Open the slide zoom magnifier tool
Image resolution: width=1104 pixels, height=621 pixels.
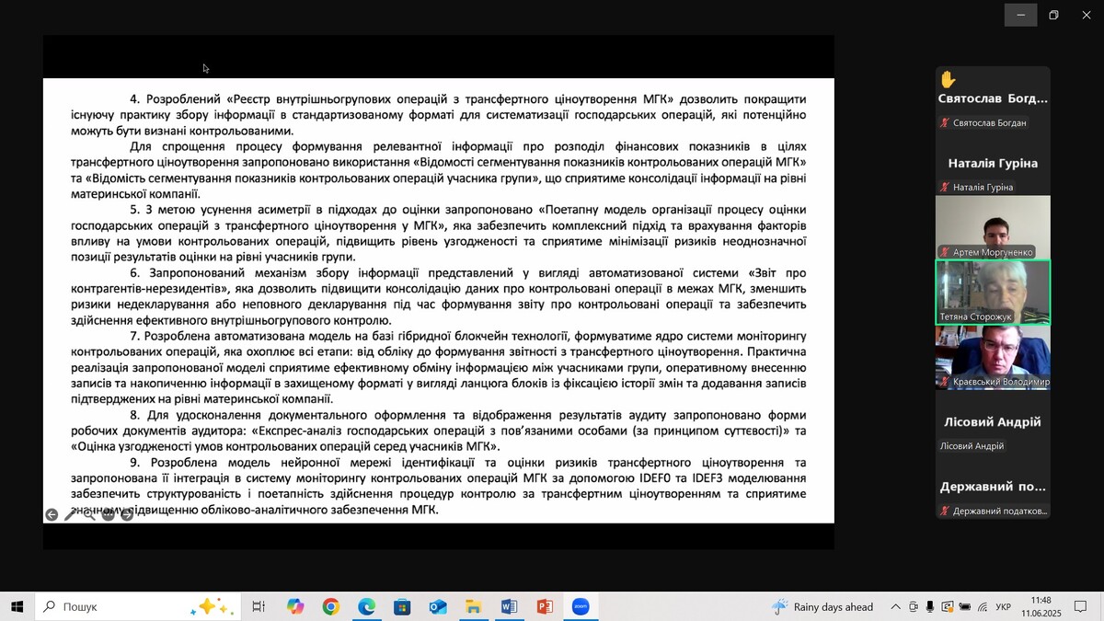[x=89, y=514]
